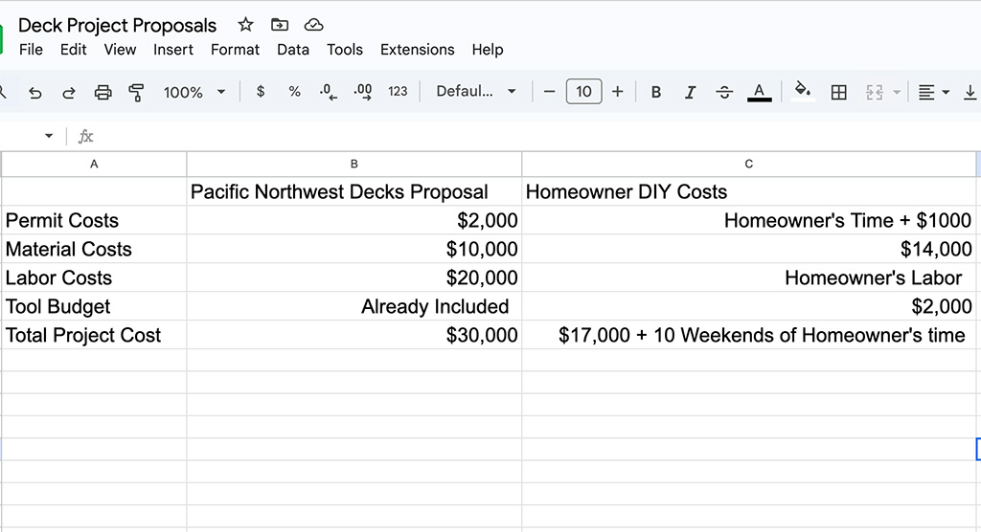This screenshot has width=981, height=532.
Task: Select the $30,000 total cell
Action: point(354,335)
